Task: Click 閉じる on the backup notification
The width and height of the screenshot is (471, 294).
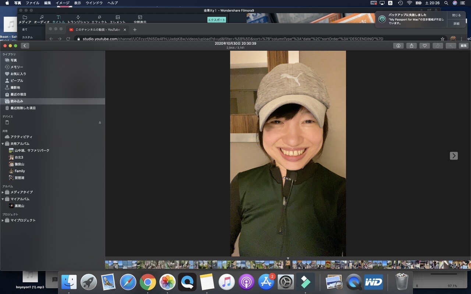Action: click(x=456, y=15)
